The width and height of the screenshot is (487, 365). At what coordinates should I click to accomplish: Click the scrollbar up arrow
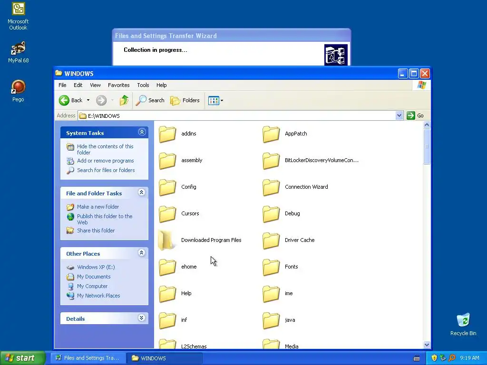click(427, 125)
